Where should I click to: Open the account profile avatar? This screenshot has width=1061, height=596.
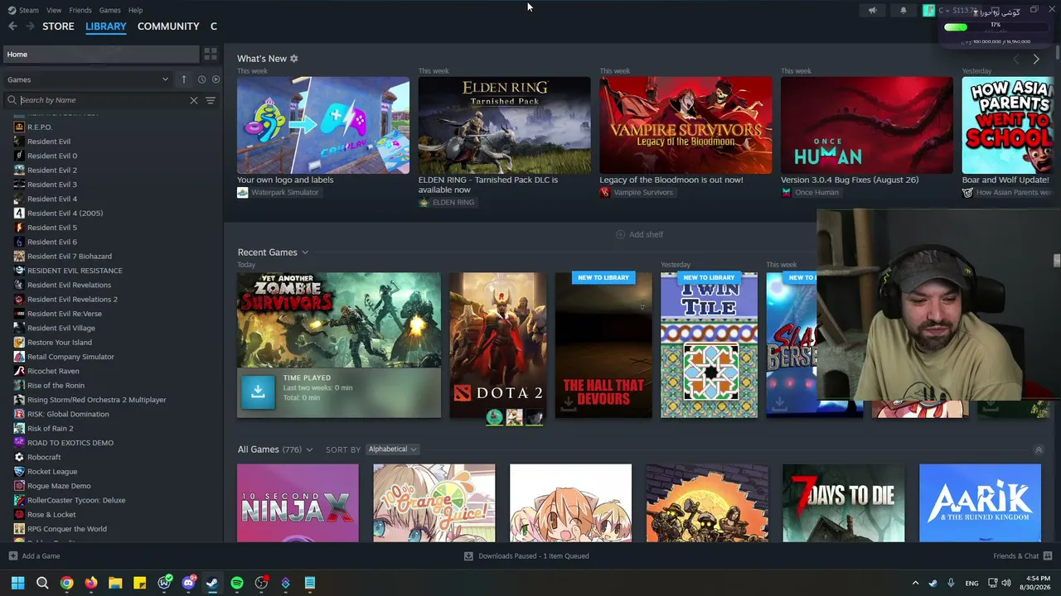pyautogui.click(x=928, y=10)
